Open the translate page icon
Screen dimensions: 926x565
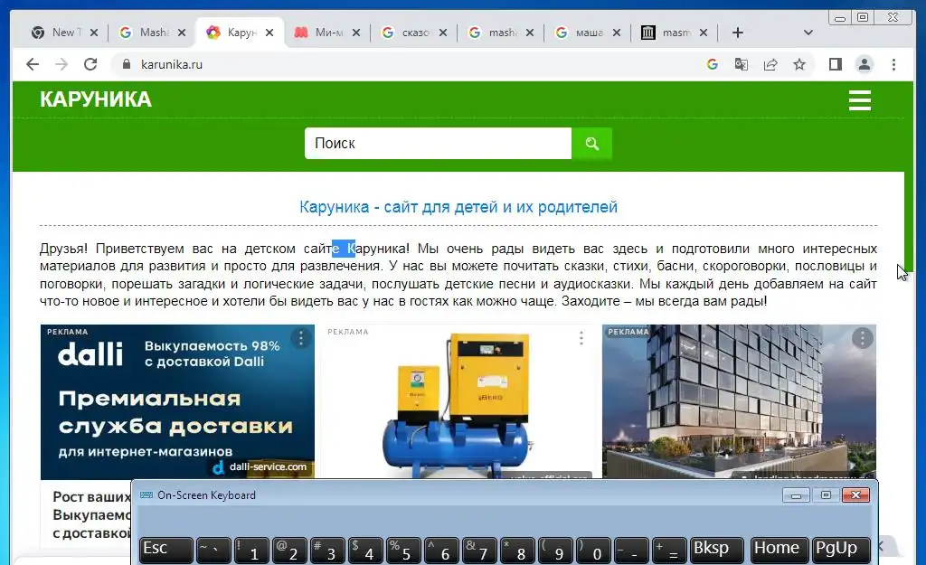tap(742, 64)
